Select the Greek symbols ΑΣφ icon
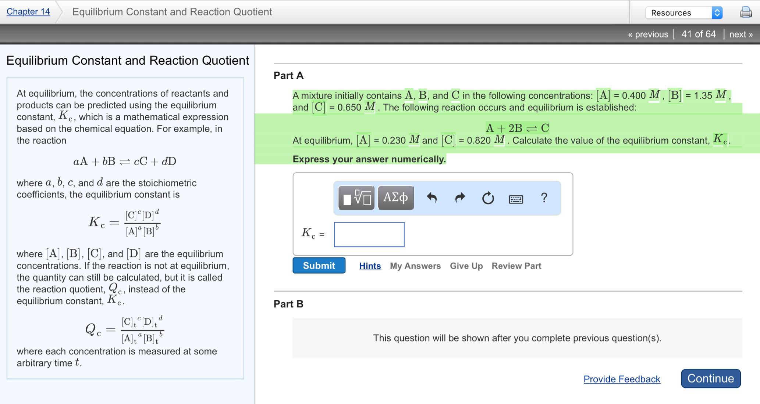Image resolution: width=760 pixels, height=404 pixels. coord(395,198)
